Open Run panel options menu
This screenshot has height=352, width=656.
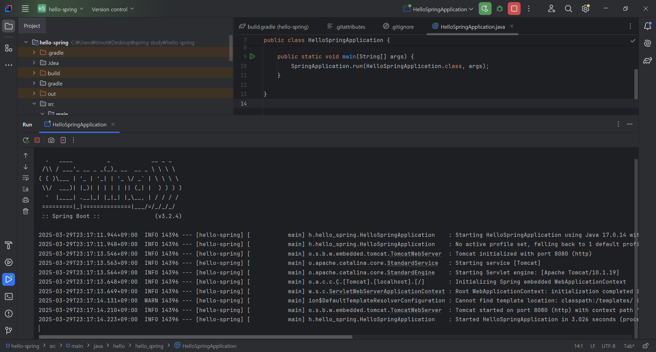click(618, 124)
